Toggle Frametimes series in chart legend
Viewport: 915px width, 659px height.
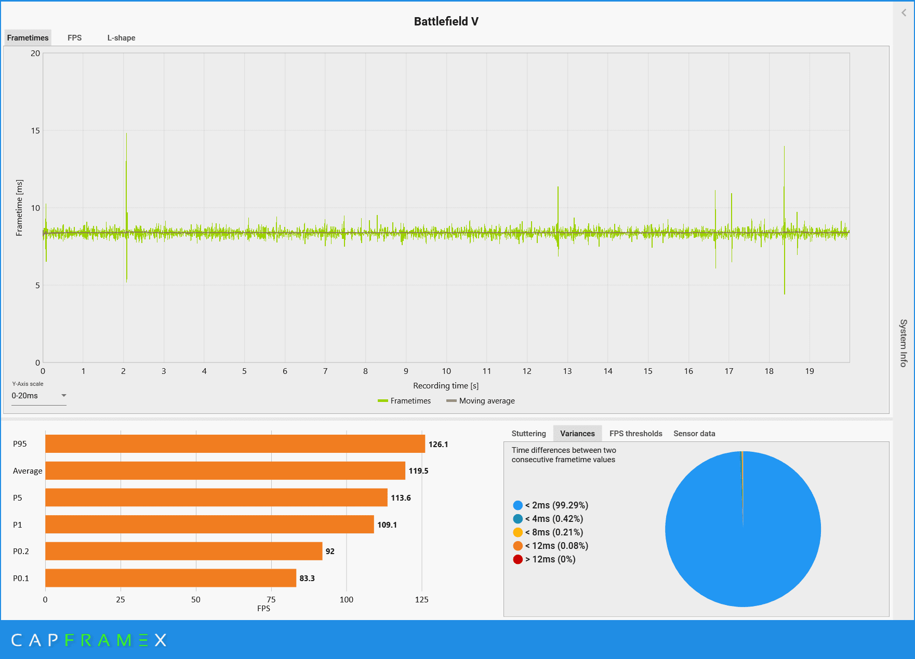click(x=404, y=401)
